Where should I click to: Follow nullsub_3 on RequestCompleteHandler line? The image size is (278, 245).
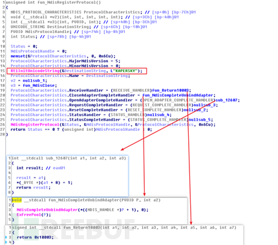pos(205,105)
